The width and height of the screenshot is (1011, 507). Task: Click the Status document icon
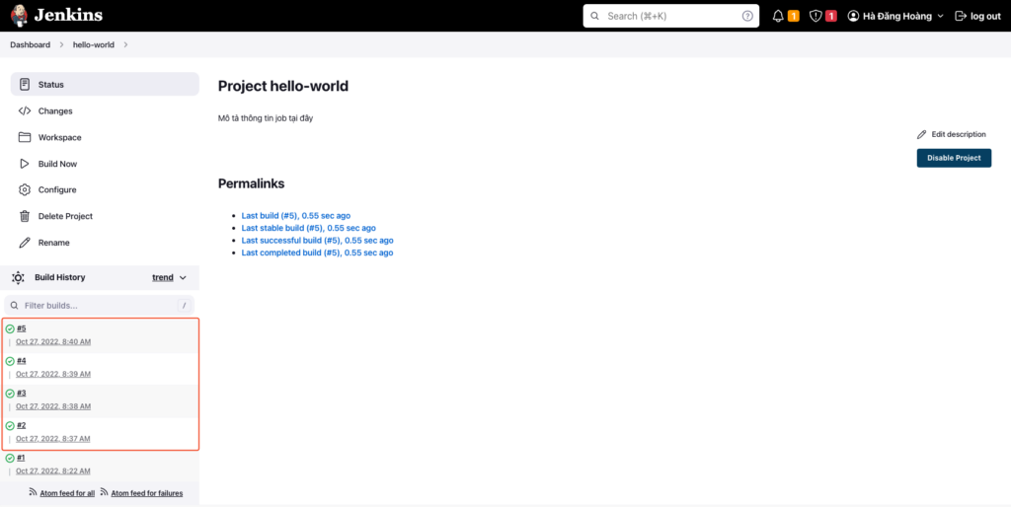tap(25, 85)
